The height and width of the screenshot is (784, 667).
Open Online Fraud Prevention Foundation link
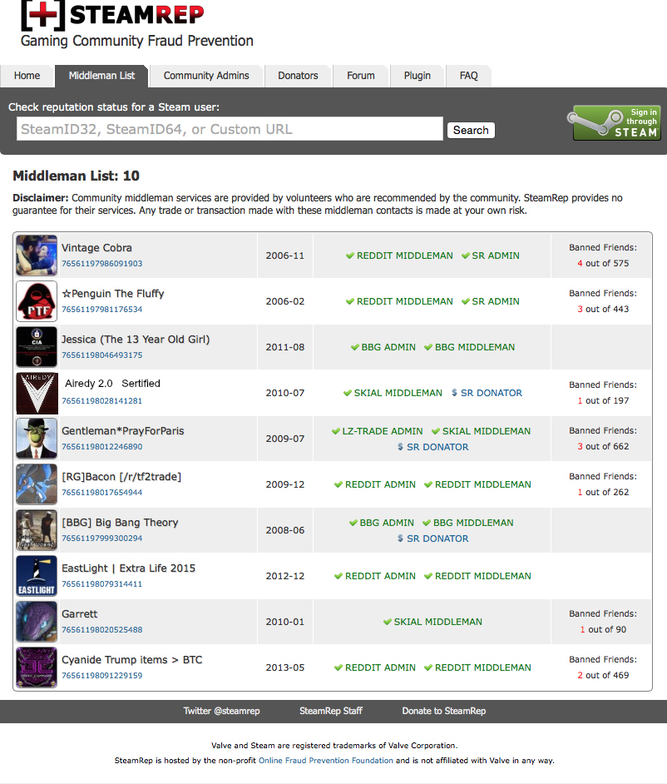click(326, 761)
